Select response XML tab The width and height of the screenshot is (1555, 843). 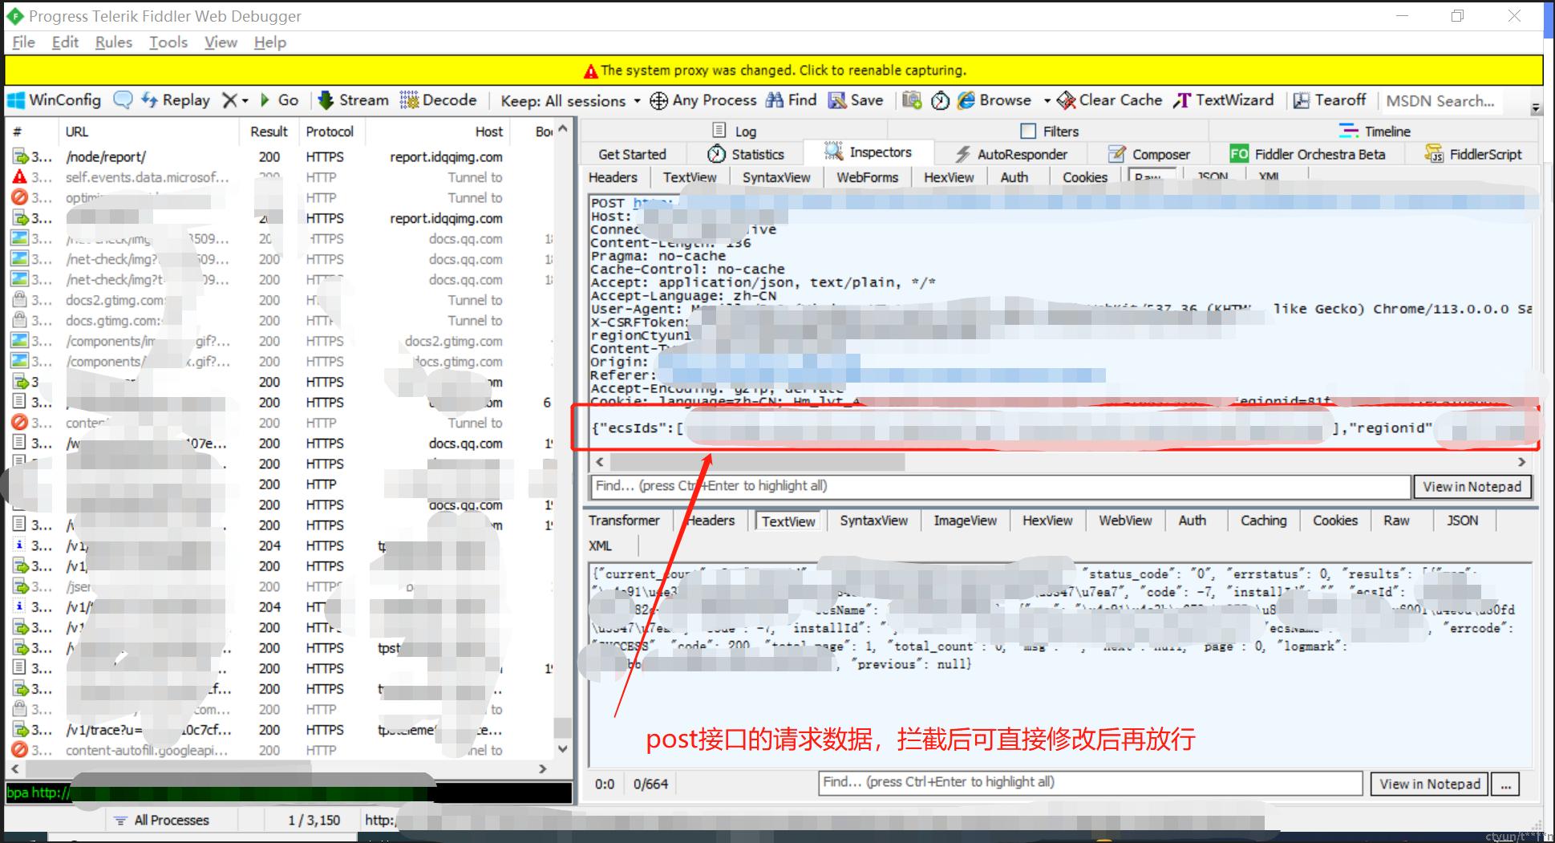click(x=601, y=545)
